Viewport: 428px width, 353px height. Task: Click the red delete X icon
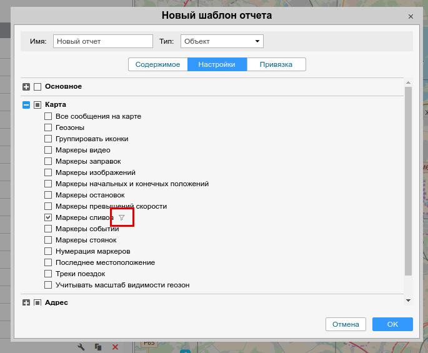click(115, 347)
